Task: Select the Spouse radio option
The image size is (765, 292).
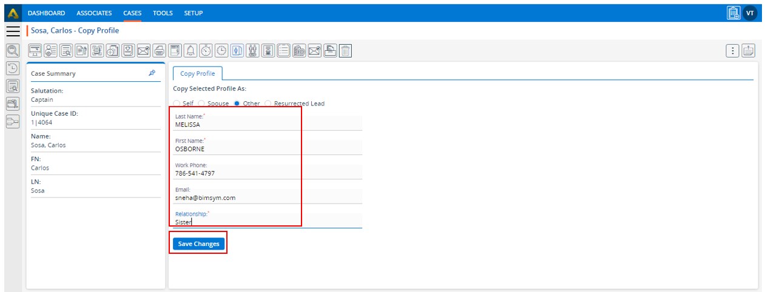Action: click(x=201, y=104)
